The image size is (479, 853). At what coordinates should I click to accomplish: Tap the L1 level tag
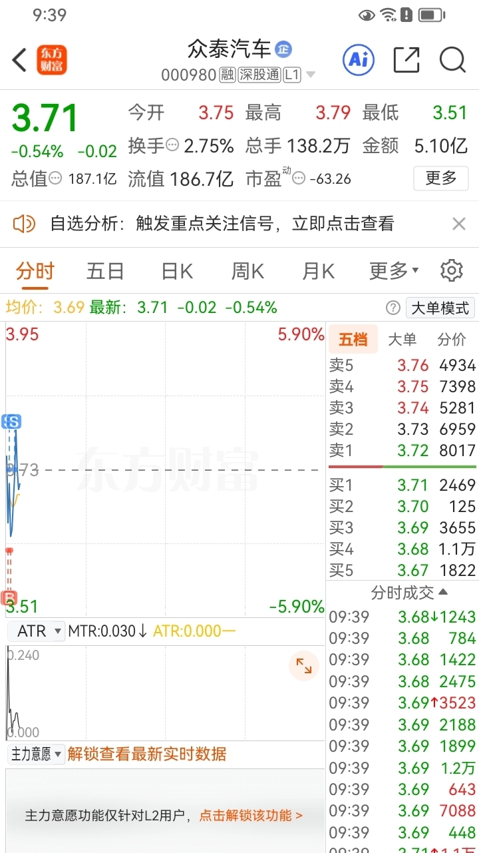point(292,75)
